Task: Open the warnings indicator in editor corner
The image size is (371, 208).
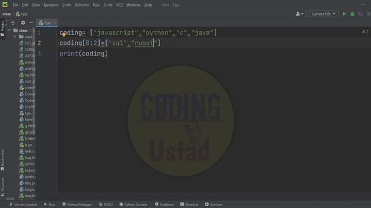Action: [x=365, y=31]
